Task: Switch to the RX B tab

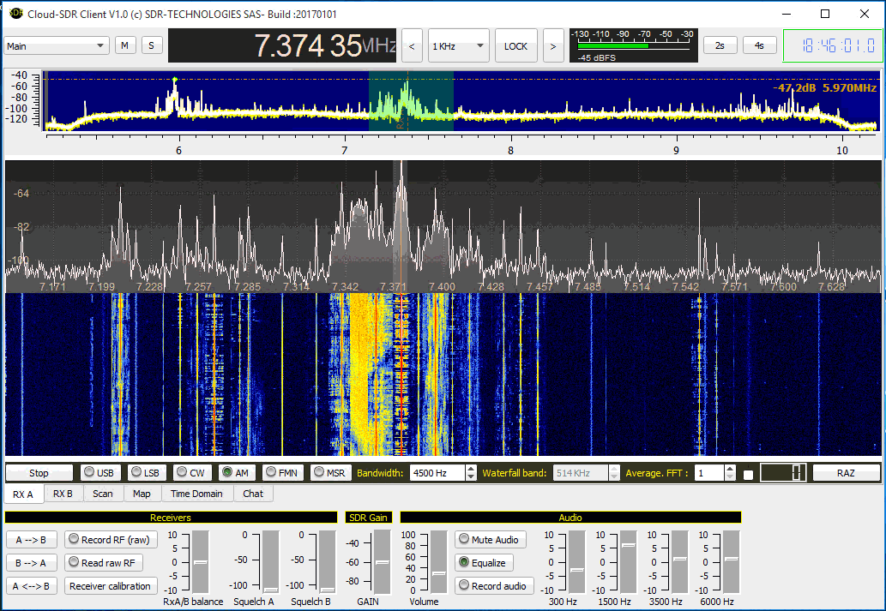Action: coord(63,494)
